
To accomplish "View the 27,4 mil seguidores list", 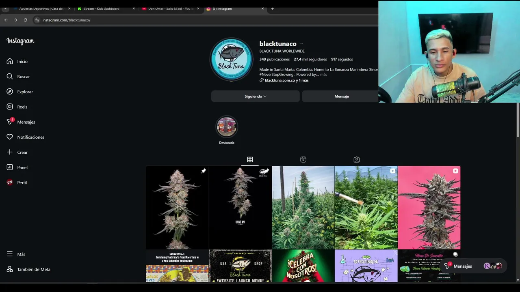I will tap(310, 59).
